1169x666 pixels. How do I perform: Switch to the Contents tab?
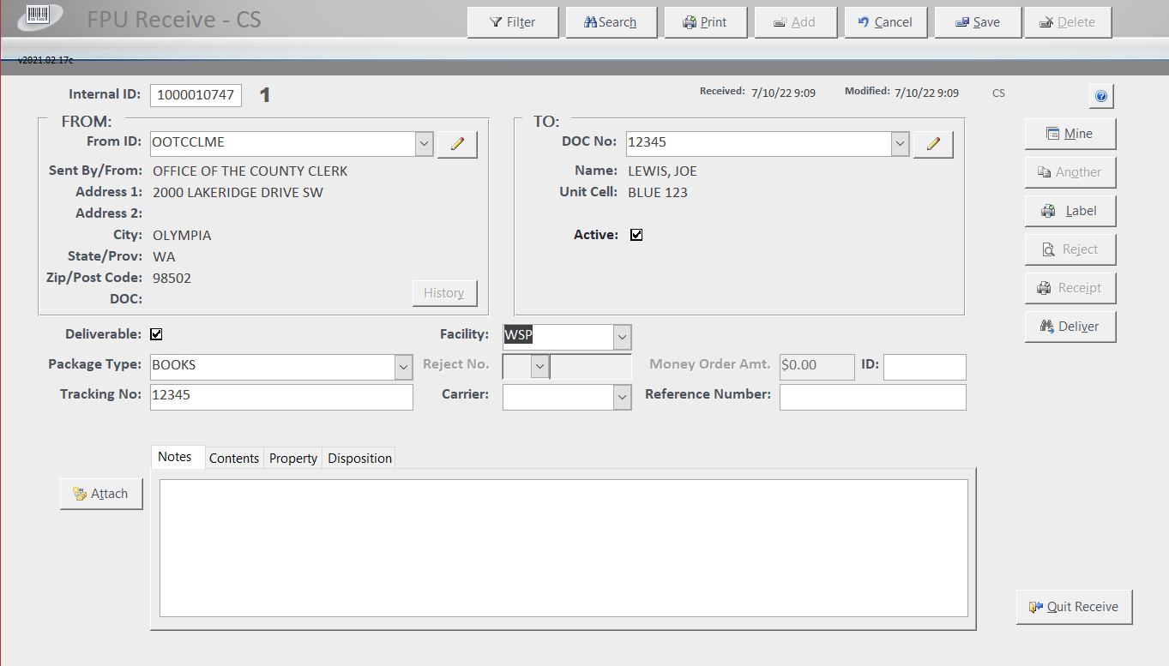click(233, 459)
